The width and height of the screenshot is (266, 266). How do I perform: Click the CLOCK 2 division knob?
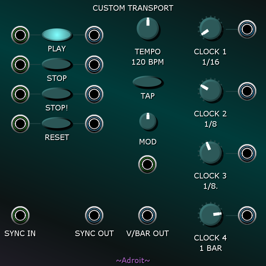click(211, 91)
